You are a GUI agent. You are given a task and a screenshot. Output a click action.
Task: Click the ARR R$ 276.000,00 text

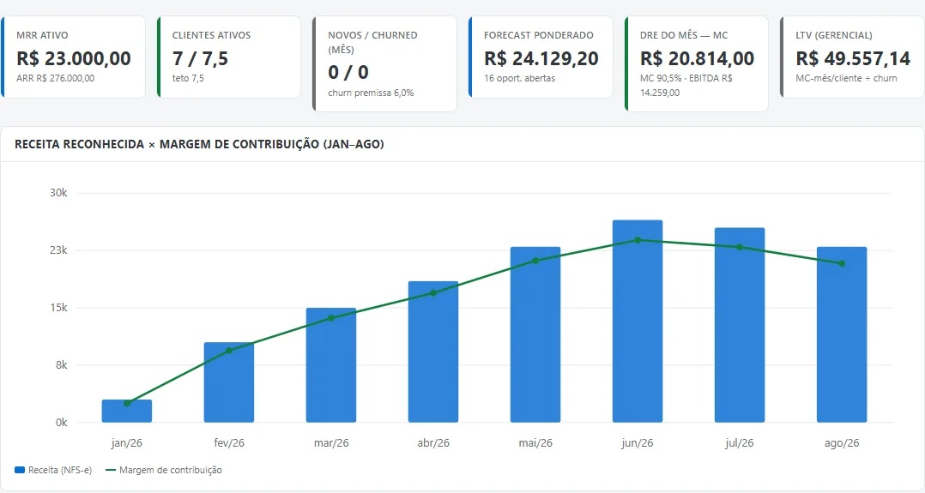point(56,78)
